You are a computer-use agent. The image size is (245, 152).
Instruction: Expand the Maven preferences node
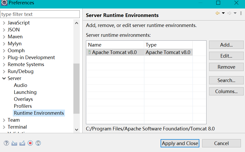point(4,37)
